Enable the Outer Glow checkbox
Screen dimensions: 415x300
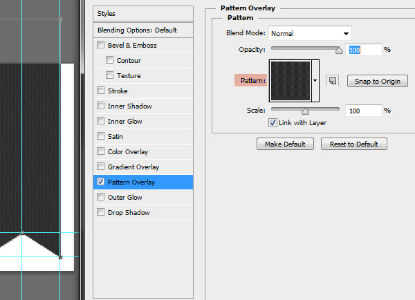[100, 197]
